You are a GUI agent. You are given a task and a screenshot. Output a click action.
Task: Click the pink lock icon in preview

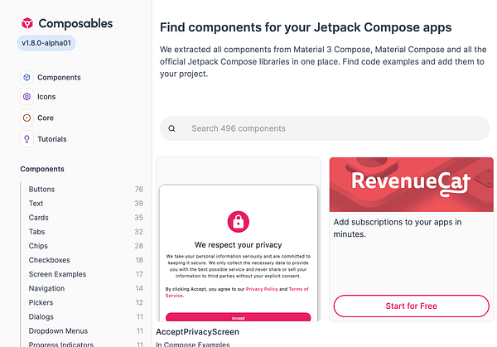tap(238, 221)
